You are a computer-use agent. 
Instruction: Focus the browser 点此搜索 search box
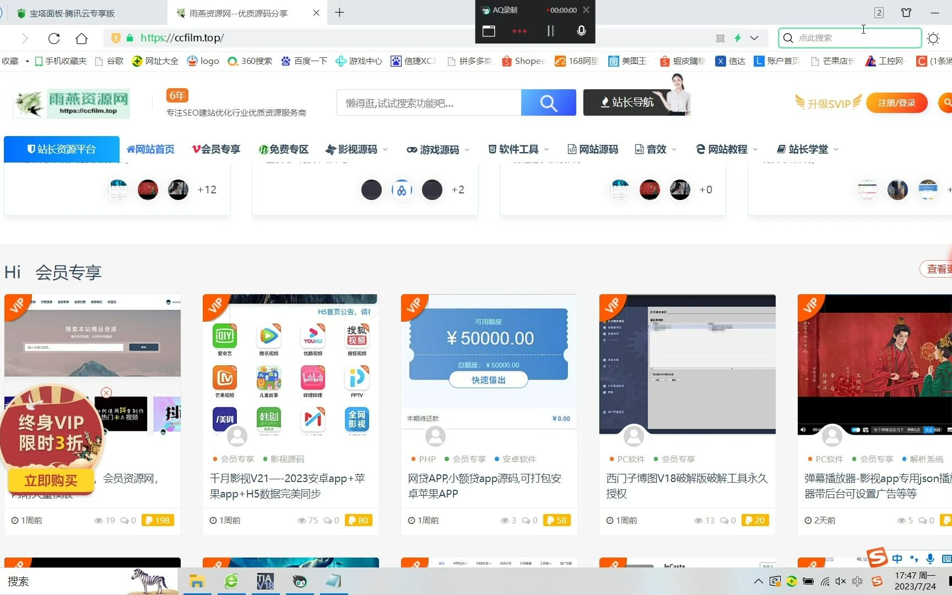click(x=850, y=37)
